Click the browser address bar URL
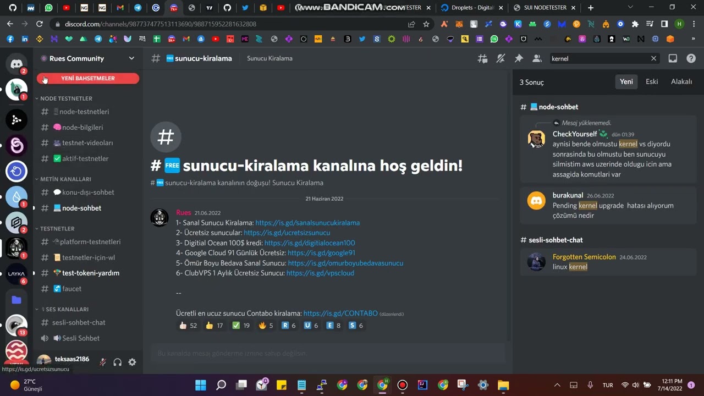This screenshot has width=704, height=396. pos(161,24)
